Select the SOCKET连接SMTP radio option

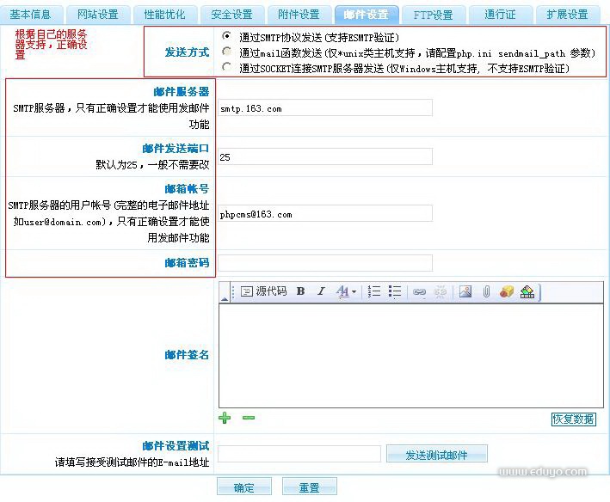[x=226, y=66]
